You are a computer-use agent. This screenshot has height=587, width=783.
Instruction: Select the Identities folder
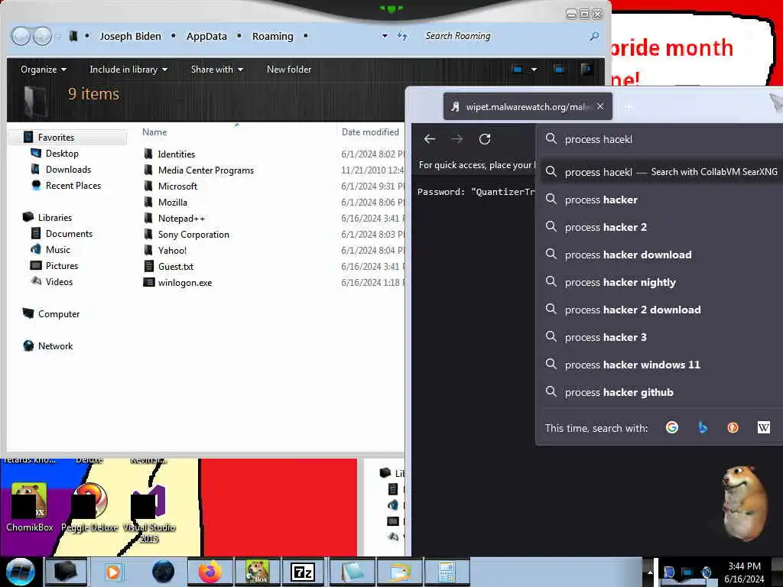pyautogui.click(x=177, y=154)
